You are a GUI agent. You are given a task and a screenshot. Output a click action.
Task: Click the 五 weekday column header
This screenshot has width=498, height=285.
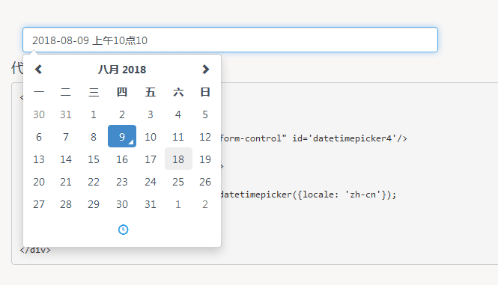[x=151, y=92]
